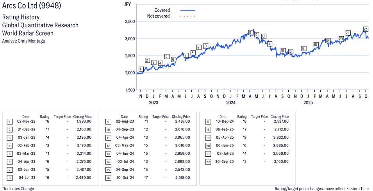Select chart marker 16 on the price line
This screenshot has height=191, width=373.
(290, 52)
